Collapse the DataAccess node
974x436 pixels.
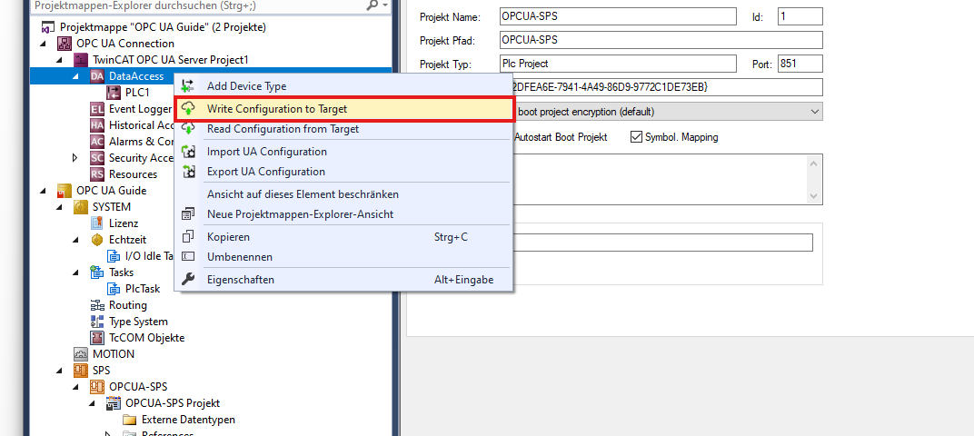(x=75, y=76)
